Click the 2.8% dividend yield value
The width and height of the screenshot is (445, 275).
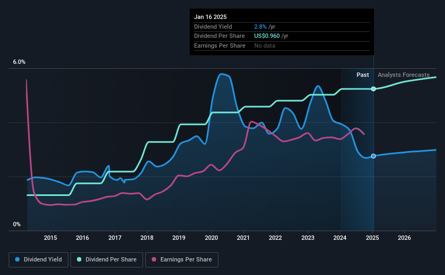tap(260, 27)
